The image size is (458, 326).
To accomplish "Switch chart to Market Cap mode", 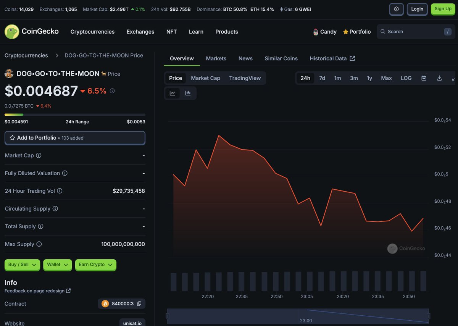I will tap(205, 78).
